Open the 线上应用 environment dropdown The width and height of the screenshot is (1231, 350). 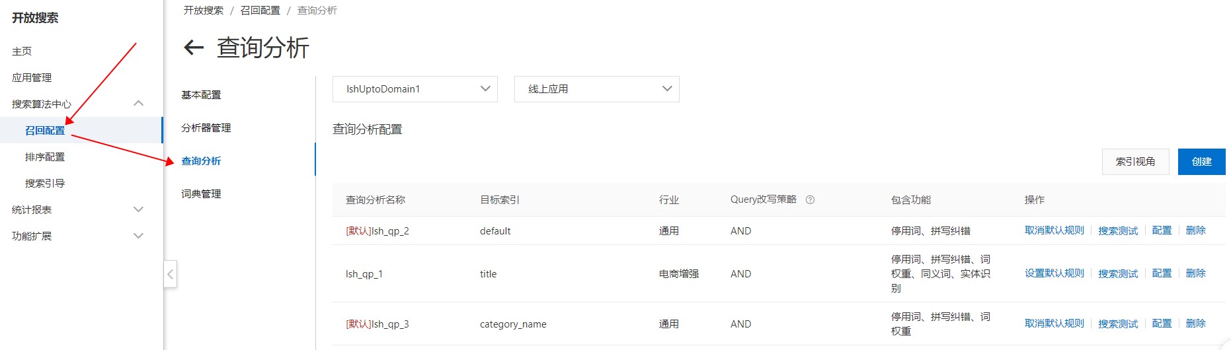tap(596, 89)
